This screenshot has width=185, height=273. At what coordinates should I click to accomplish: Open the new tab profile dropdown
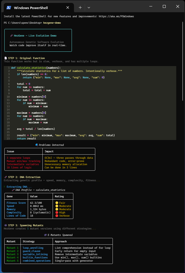click(89, 8)
